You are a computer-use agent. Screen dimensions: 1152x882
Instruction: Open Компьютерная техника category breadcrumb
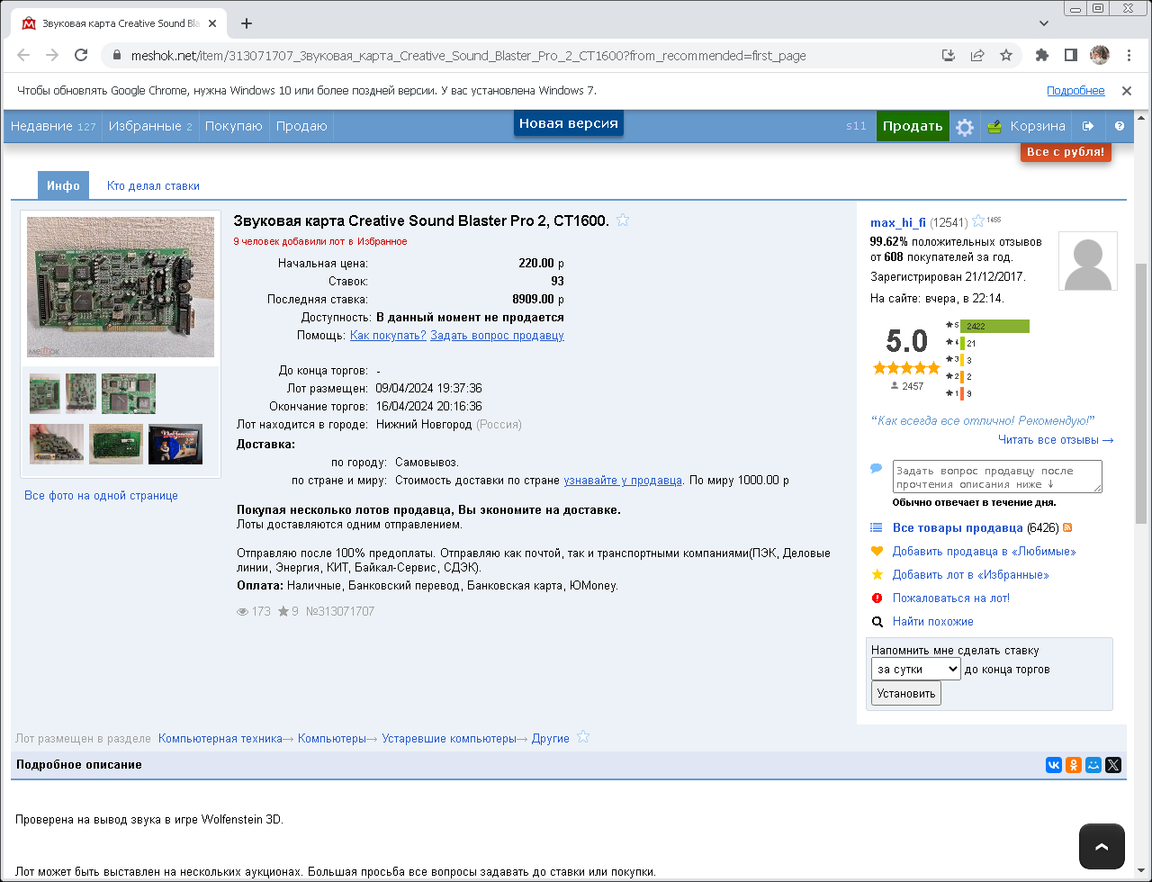coord(220,738)
